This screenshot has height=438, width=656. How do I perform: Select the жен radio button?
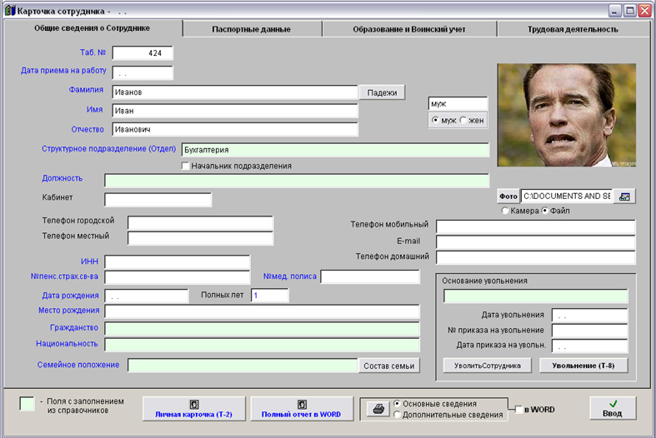(463, 121)
